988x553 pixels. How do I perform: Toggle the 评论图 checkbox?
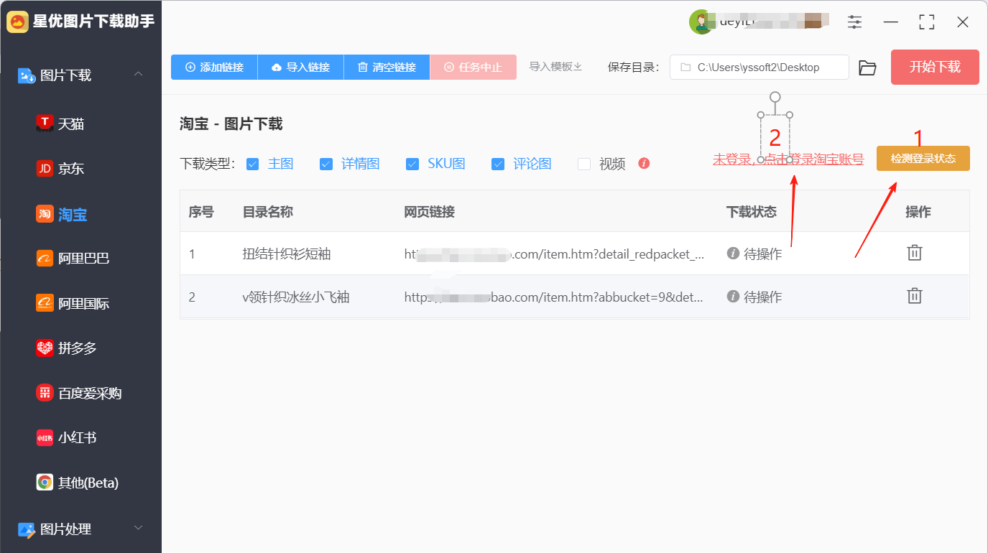[498, 164]
